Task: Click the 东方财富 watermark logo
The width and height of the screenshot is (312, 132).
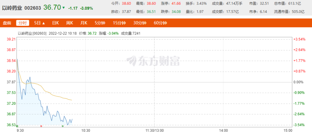Action: 153,61
